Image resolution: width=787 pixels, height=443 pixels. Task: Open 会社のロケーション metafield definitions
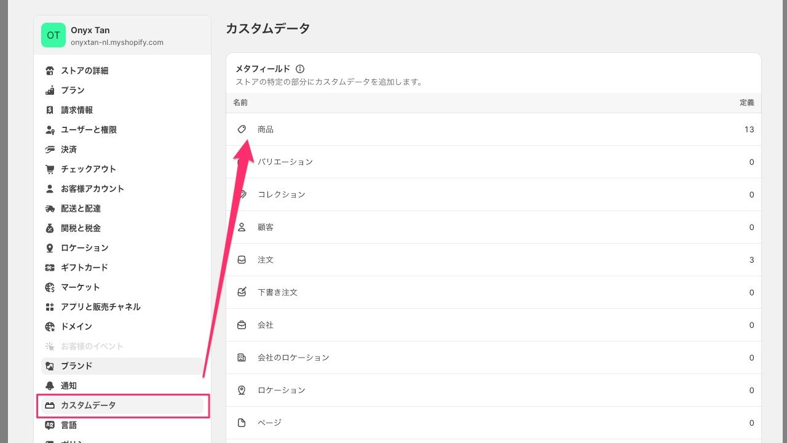494,357
